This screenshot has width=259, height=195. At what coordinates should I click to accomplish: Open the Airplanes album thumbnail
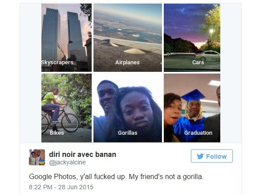[128, 38]
